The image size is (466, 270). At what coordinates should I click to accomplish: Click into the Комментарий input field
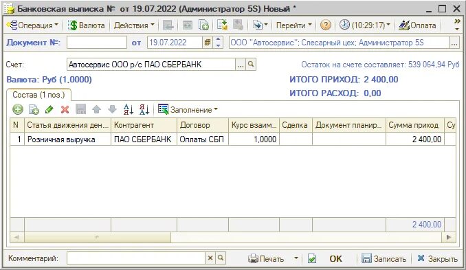[136, 258]
